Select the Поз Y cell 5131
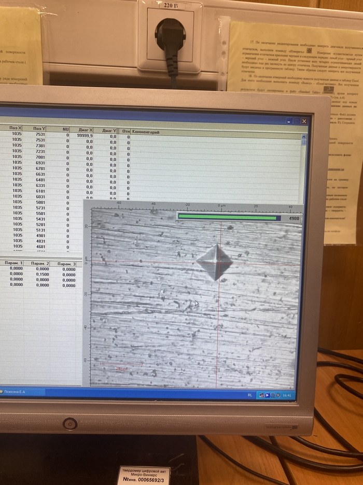The height and width of the screenshot is (485, 363). (34, 230)
